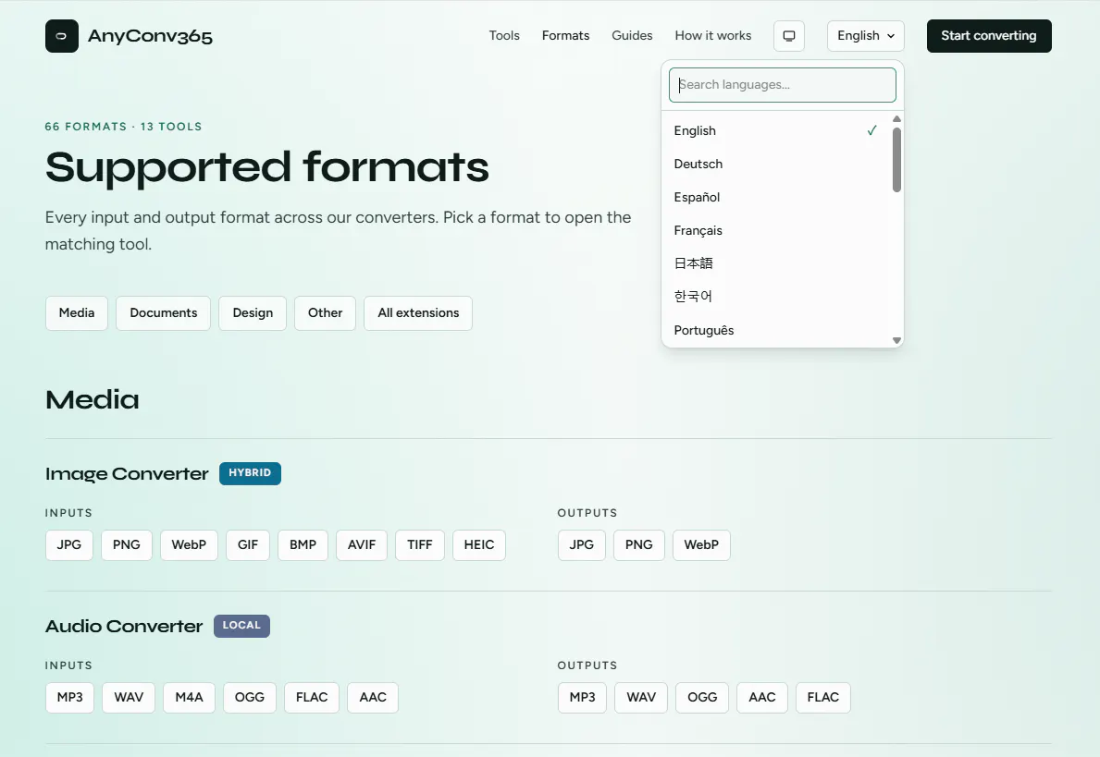Screen dimensions: 1100x757
Task: Choose GIF input format
Action: pyautogui.click(x=248, y=545)
